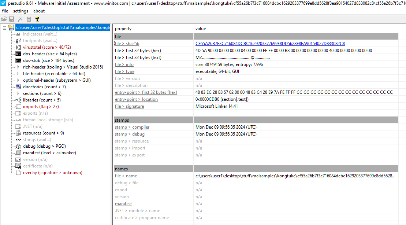Select sections (count > 6) item

click(42, 93)
